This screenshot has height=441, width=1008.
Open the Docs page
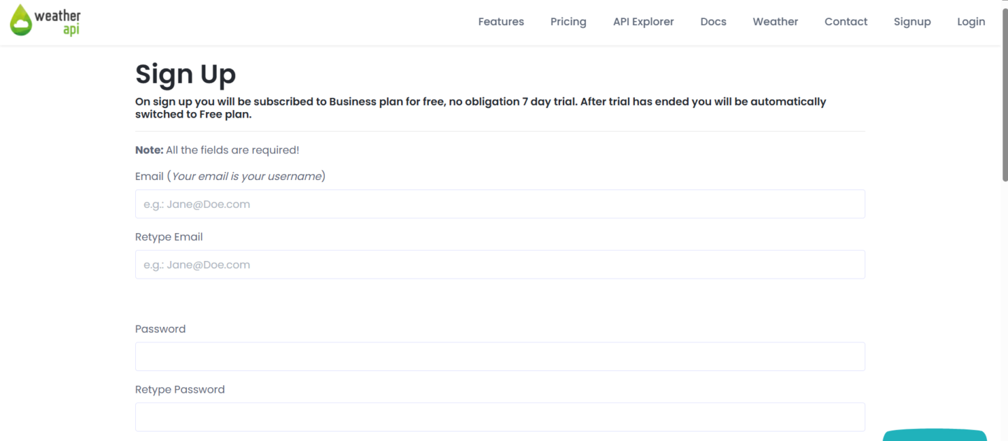point(713,22)
